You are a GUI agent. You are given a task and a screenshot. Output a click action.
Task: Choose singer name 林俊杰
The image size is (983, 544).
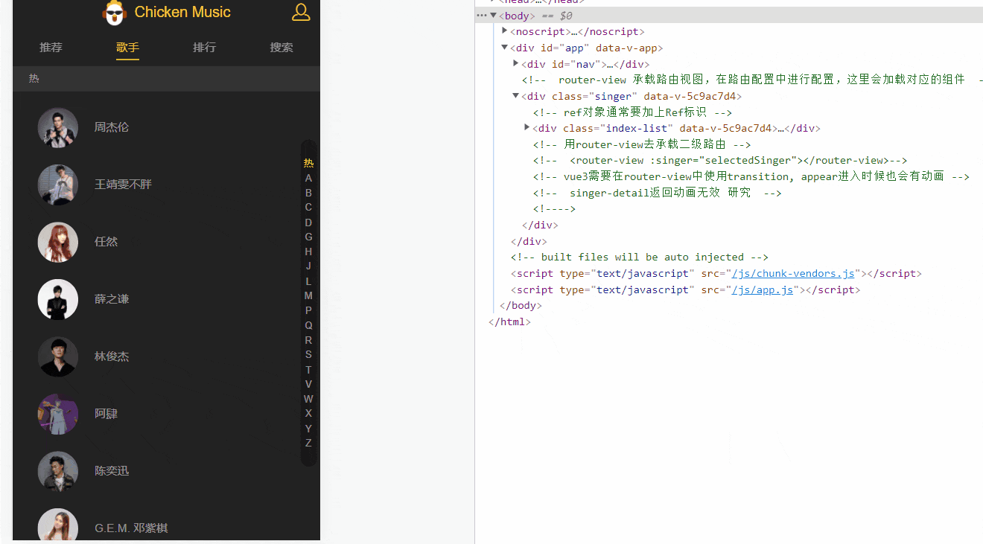point(112,356)
